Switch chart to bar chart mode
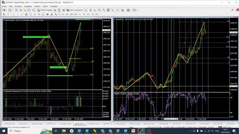Screen dimensions: 239x134 [x=86, y=10]
